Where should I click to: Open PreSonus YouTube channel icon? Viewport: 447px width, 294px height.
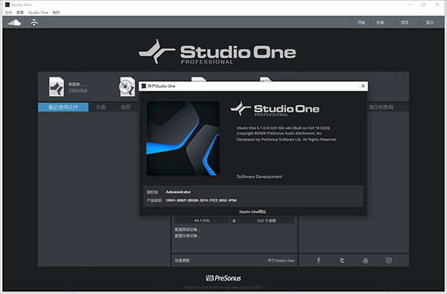(x=365, y=260)
